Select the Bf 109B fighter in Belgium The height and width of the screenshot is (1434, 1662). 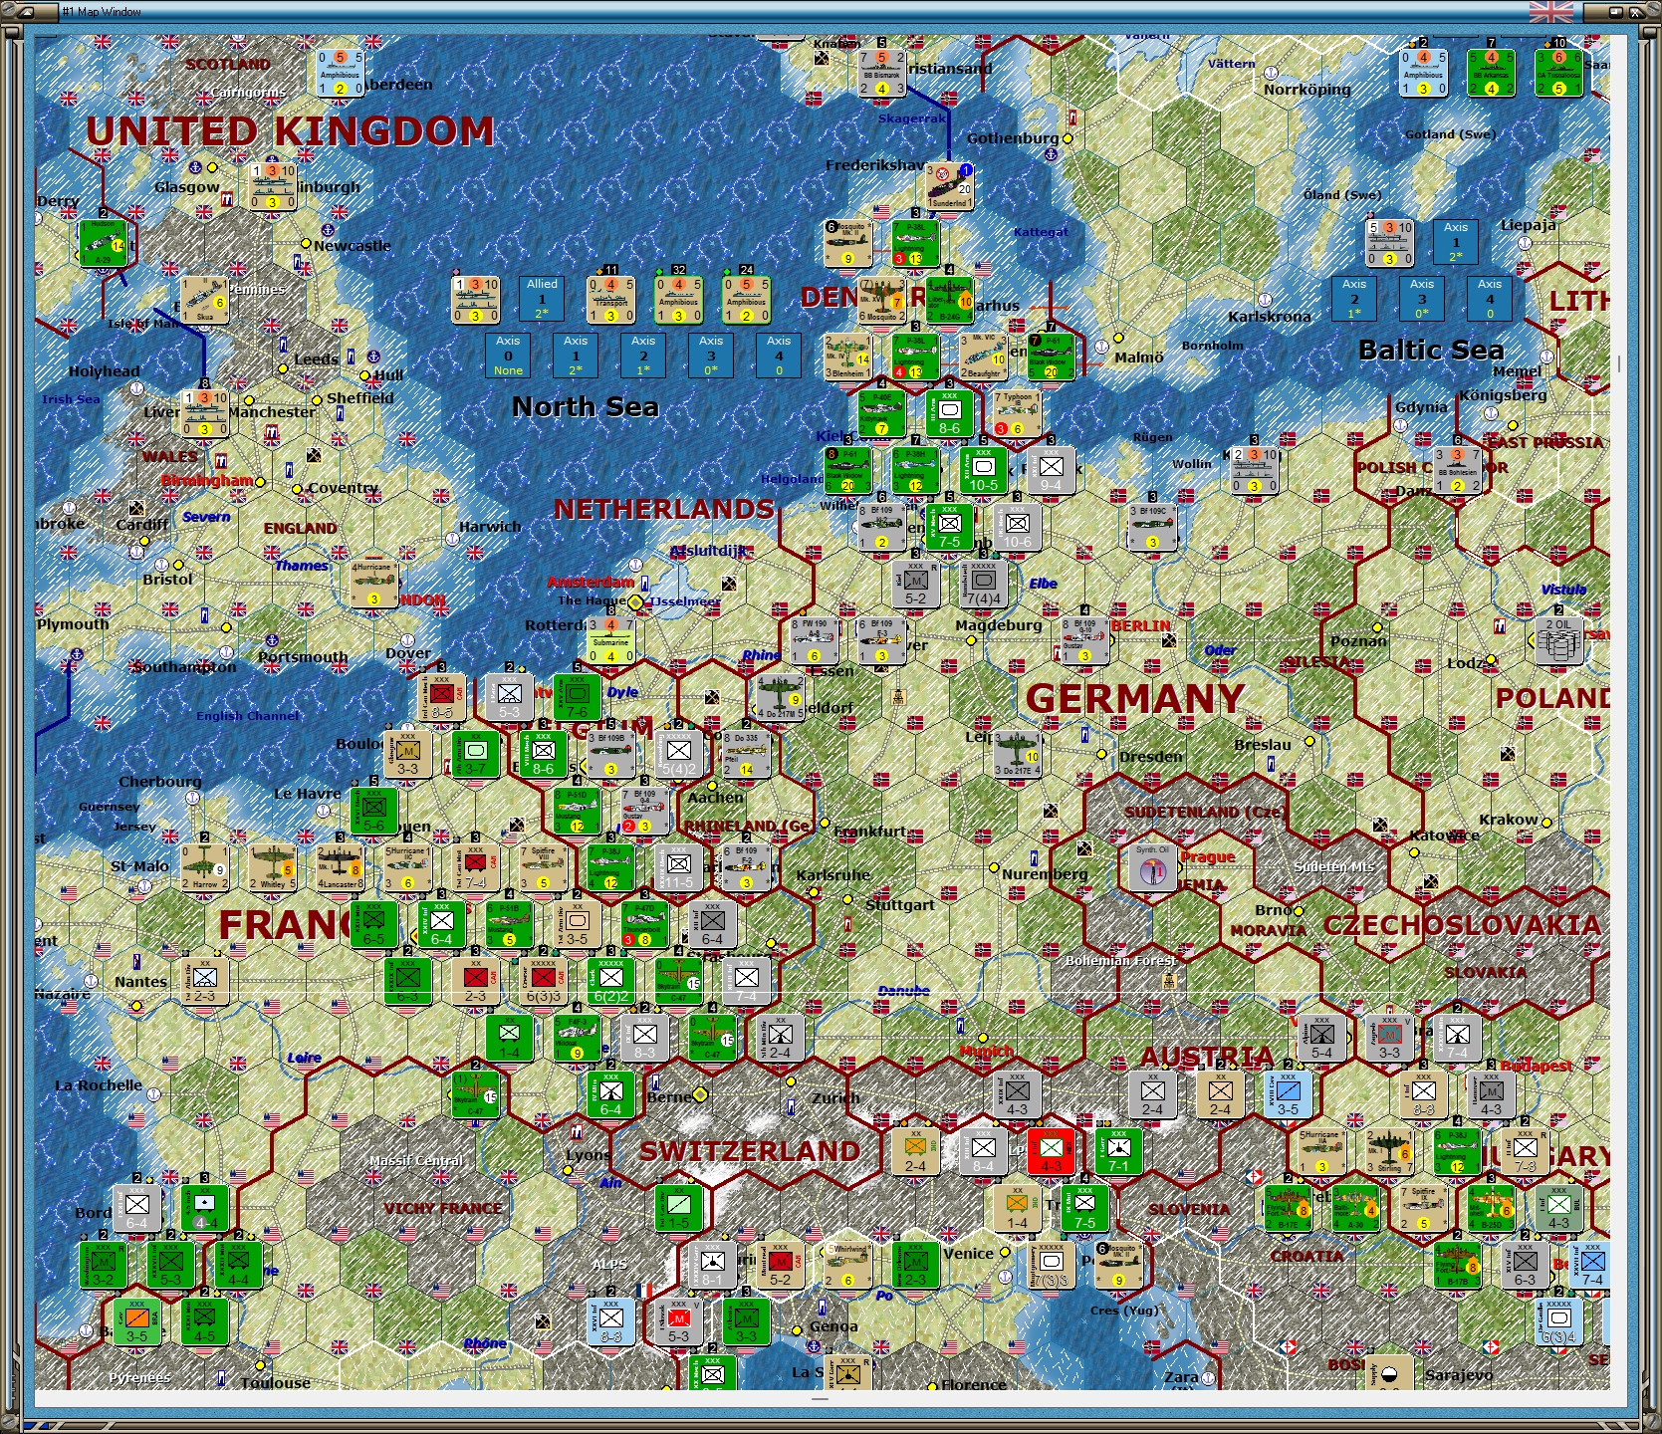(x=610, y=754)
